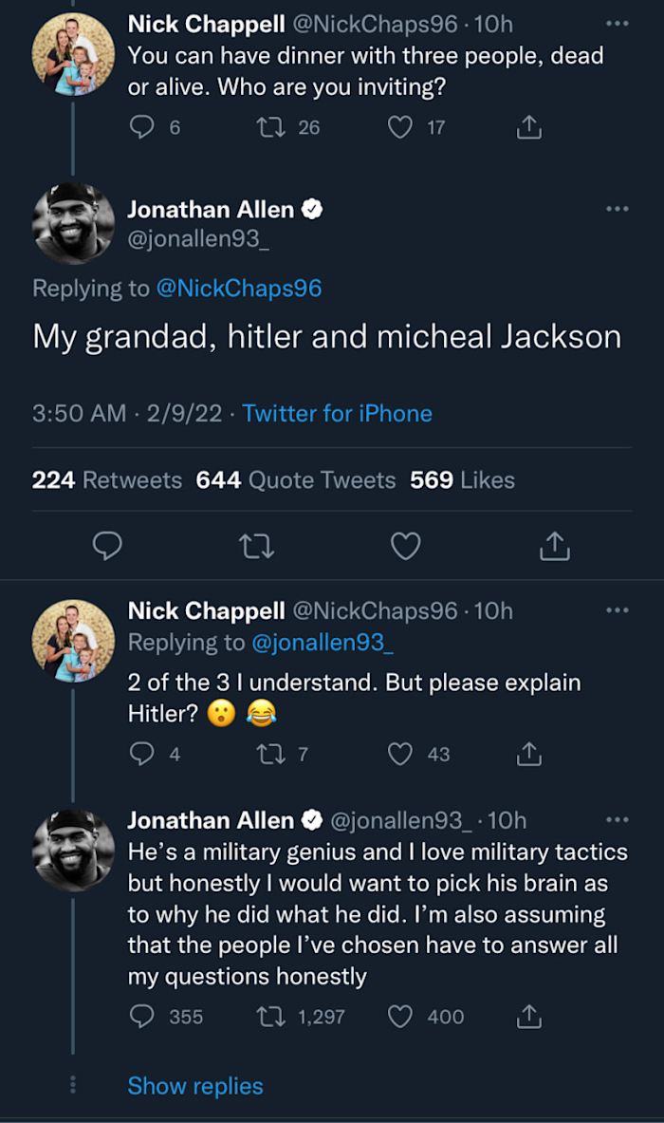This screenshot has height=1123, width=664.
Task: View the 224 Retweets list
Action: (106, 480)
